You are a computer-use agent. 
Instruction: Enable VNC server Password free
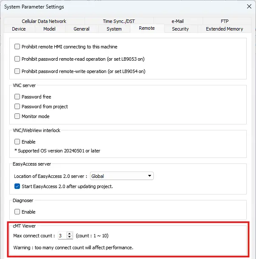tap(17, 97)
